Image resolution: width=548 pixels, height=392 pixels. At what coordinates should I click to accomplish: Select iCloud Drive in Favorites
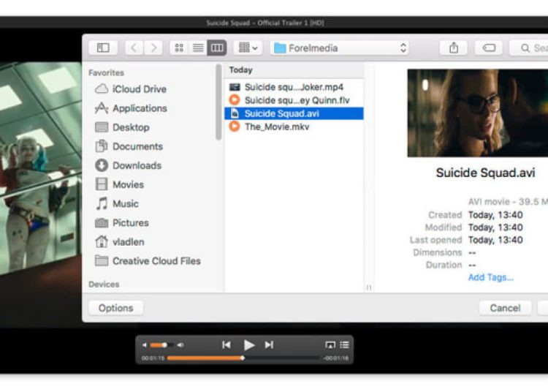tap(139, 89)
